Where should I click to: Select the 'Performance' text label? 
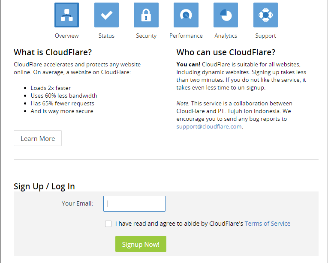click(186, 36)
